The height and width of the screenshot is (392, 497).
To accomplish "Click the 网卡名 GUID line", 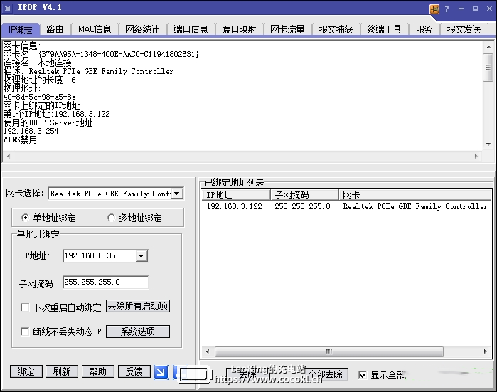I will (x=101, y=54).
